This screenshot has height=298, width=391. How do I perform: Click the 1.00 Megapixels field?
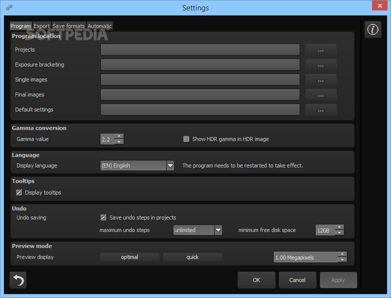click(x=306, y=257)
